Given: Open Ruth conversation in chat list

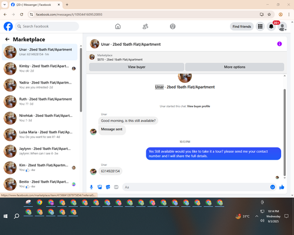Looking at the screenshot, I should point(39,102).
